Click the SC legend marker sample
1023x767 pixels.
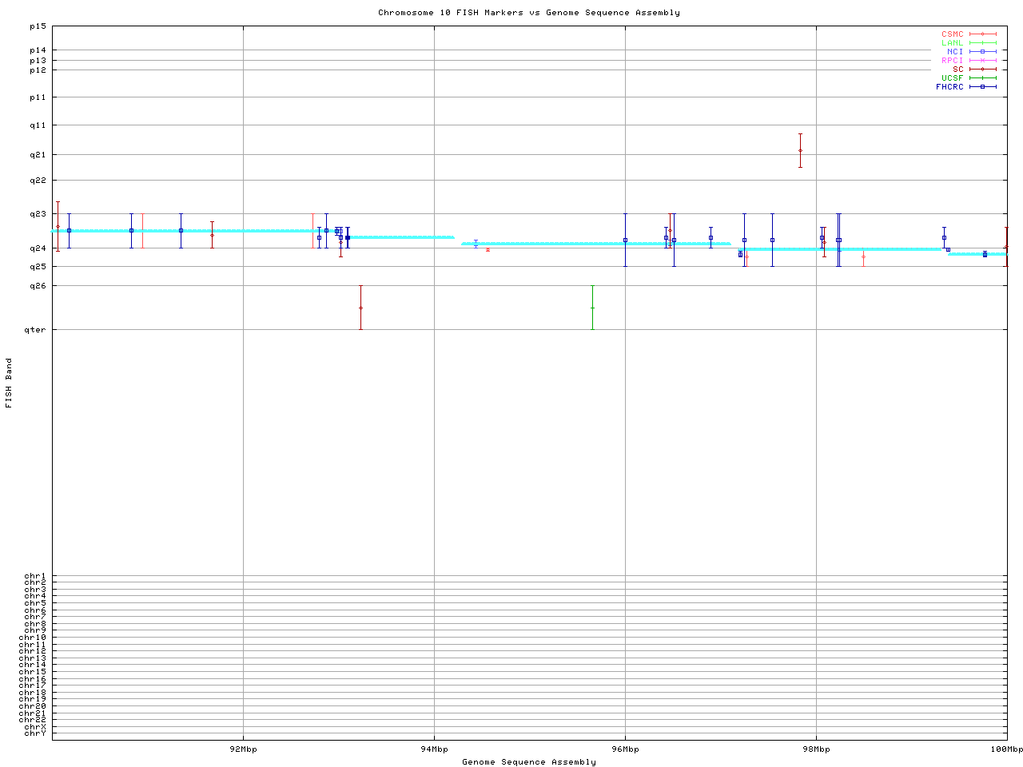(x=982, y=70)
